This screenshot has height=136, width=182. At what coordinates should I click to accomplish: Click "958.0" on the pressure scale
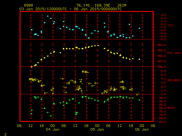pyautogui.click(x=162, y=56)
